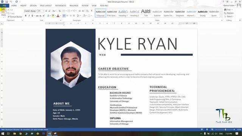Screen dimensions: 242x136
Task: Apply subscript formatting
Action: tap(40, 16)
